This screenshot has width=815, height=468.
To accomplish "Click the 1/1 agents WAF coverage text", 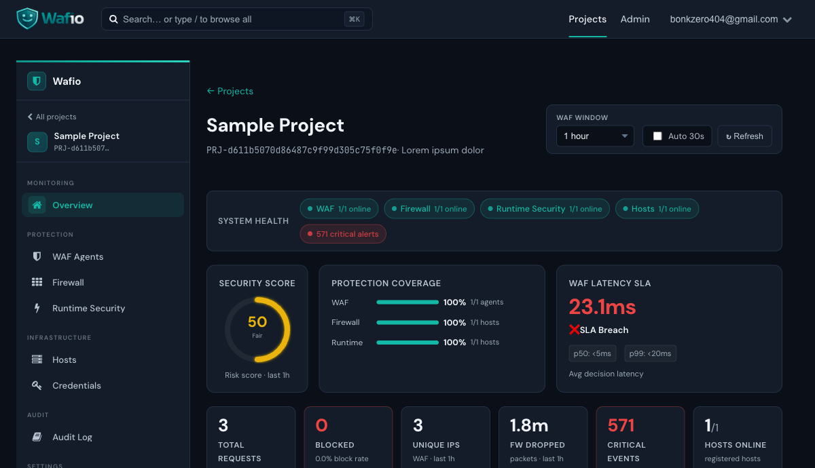I will pyautogui.click(x=487, y=302).
